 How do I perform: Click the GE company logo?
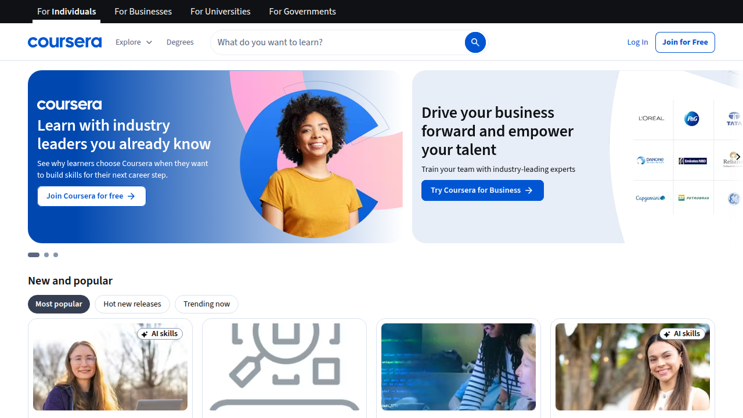pos(734,199)
